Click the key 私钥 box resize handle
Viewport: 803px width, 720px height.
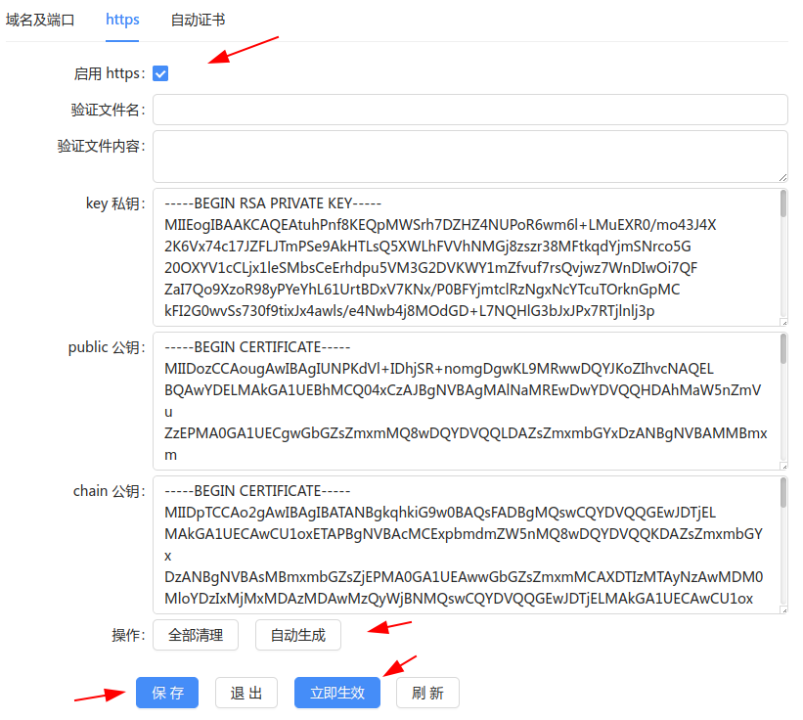[x=782, y=321]
